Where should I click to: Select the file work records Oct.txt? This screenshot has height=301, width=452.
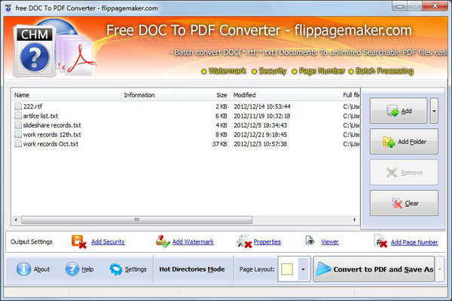pyautogui.click(x=50, y=144)
